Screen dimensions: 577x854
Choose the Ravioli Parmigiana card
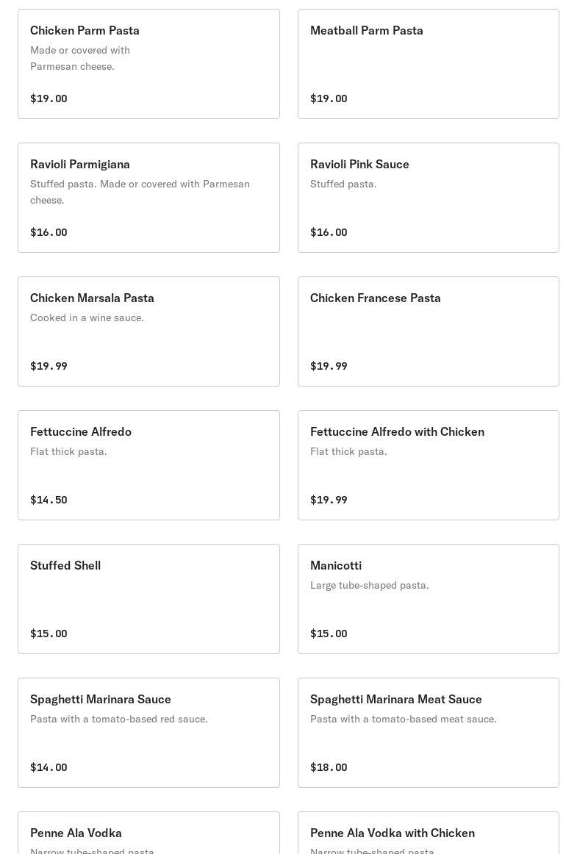click(x=148, y=198)
